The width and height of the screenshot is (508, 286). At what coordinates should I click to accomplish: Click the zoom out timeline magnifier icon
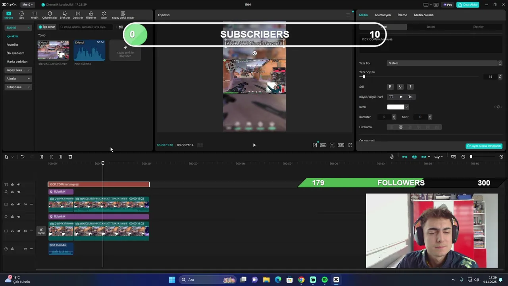(463, 157)
